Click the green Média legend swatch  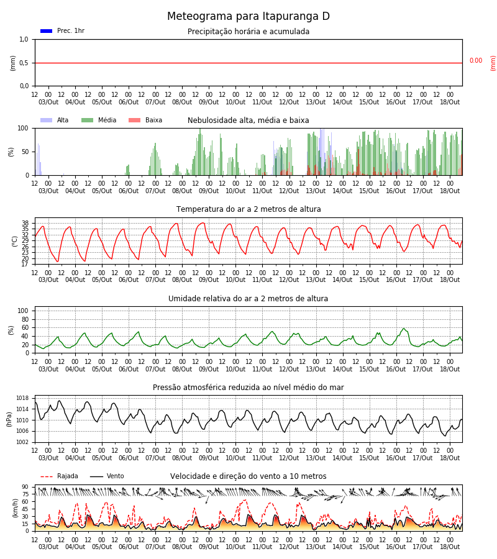click(88, 120)
